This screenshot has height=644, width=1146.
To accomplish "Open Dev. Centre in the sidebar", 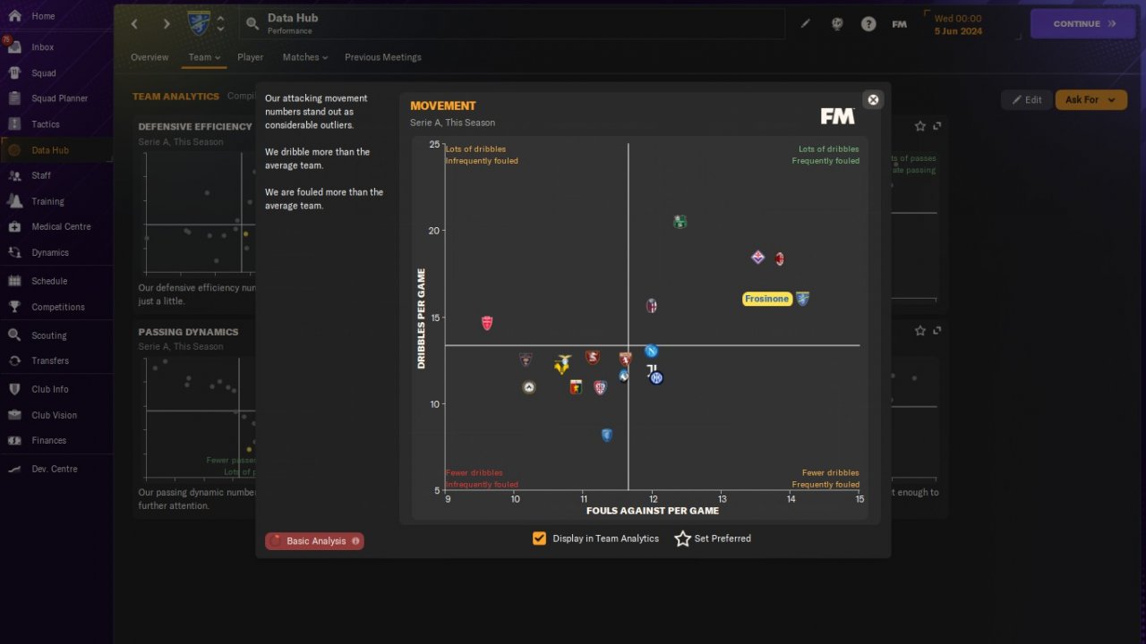I will [x=55, y=469].
